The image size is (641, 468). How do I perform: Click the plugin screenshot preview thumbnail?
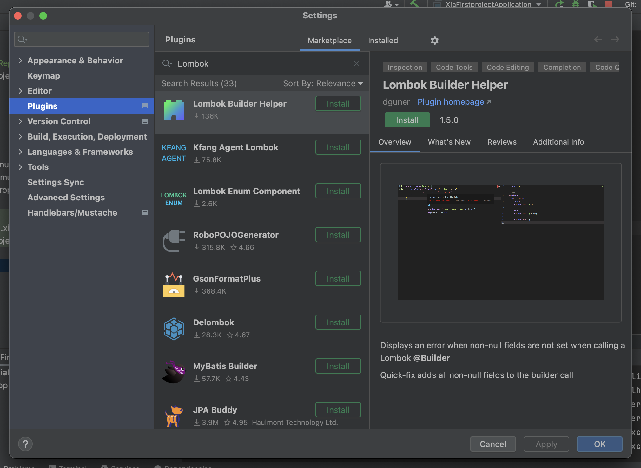coord(501,242)
